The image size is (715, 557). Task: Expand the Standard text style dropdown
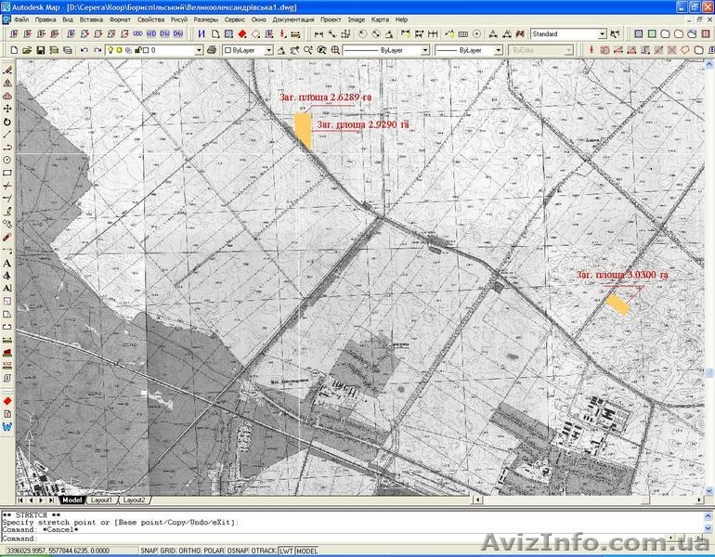602,34
